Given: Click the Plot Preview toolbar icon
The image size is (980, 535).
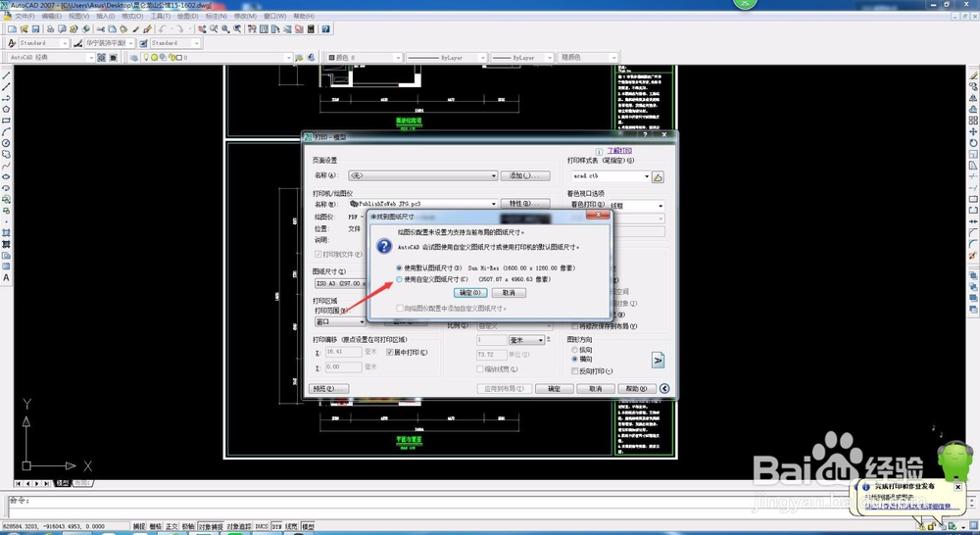Looking at the screenshot, I should point(62,28).
